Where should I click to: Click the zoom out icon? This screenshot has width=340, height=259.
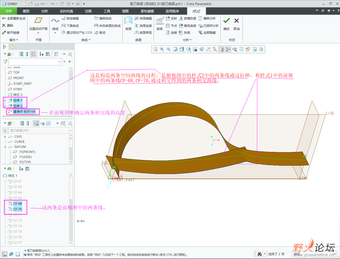click(x=169, y=49)
